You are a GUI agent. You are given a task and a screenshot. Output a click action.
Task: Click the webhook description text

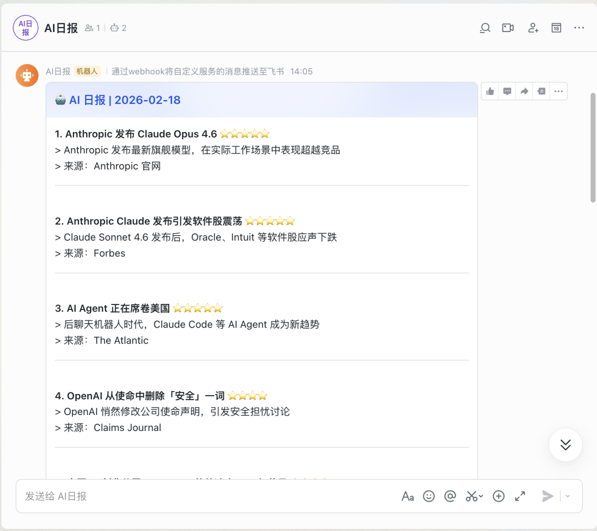click(x=197, y=72)
